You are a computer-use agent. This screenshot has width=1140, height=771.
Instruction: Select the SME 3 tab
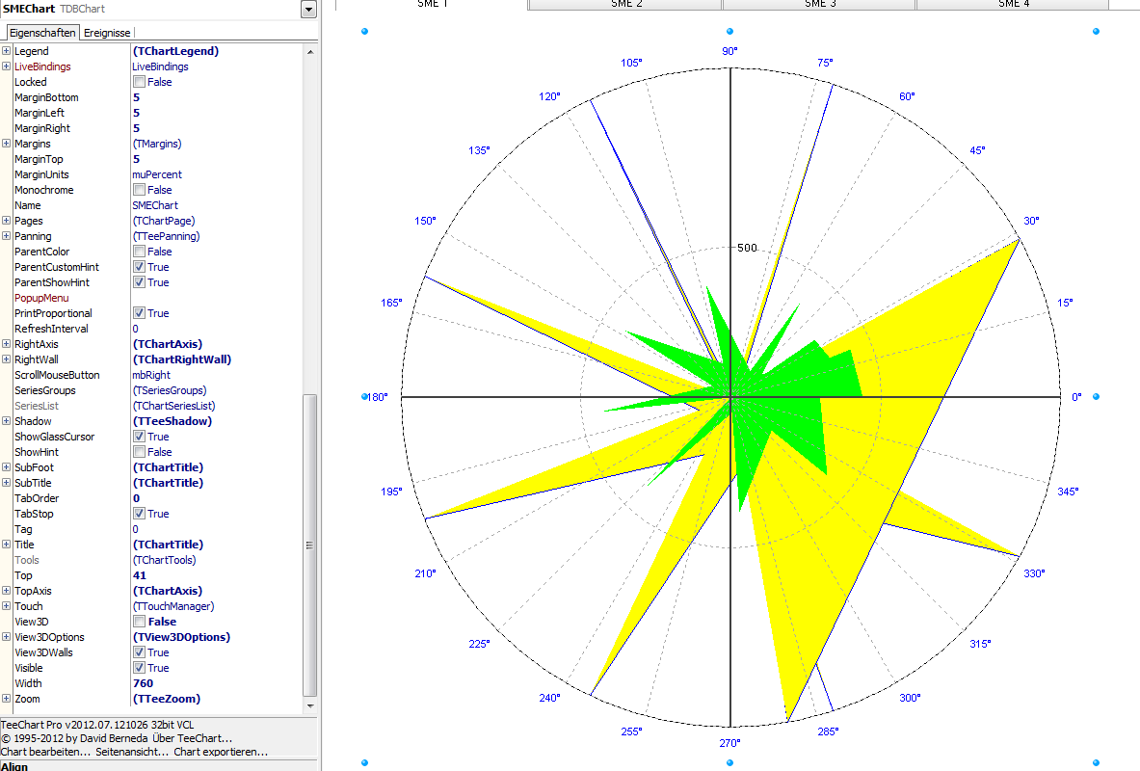(819, 5)
